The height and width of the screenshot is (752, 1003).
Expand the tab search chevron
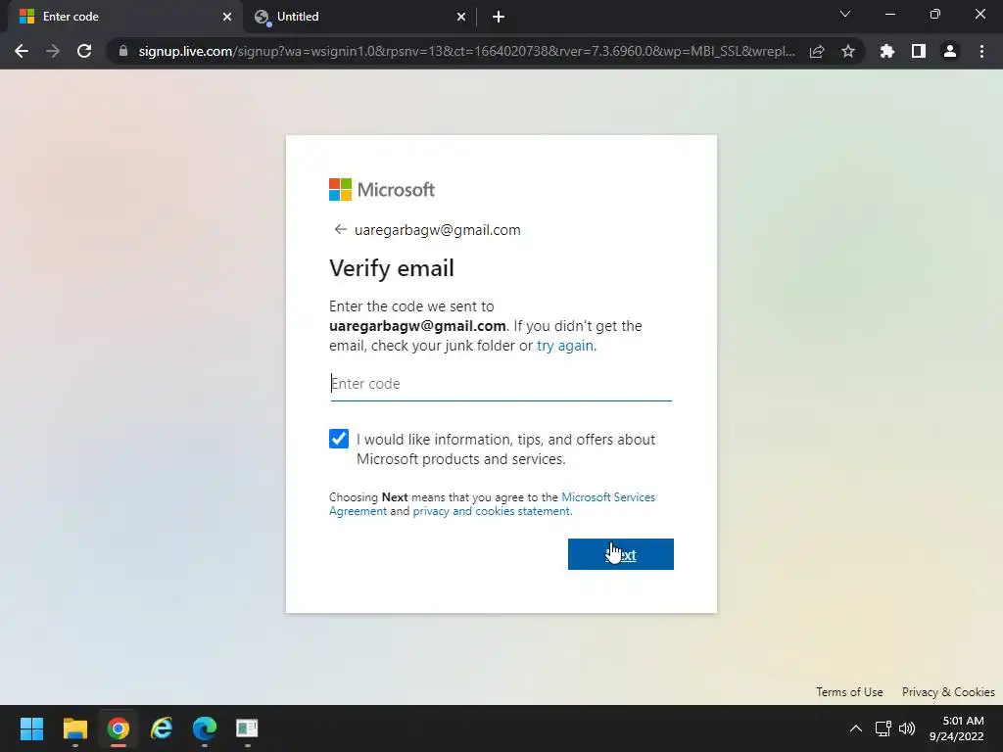point(845,14)
